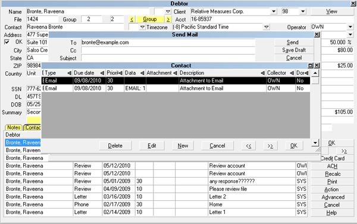The image size is (357, 224).
Task: Click Cancel in Debtor side panel
Action: [x=332, y=205]
